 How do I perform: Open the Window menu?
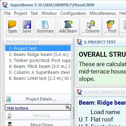(49, 13)
